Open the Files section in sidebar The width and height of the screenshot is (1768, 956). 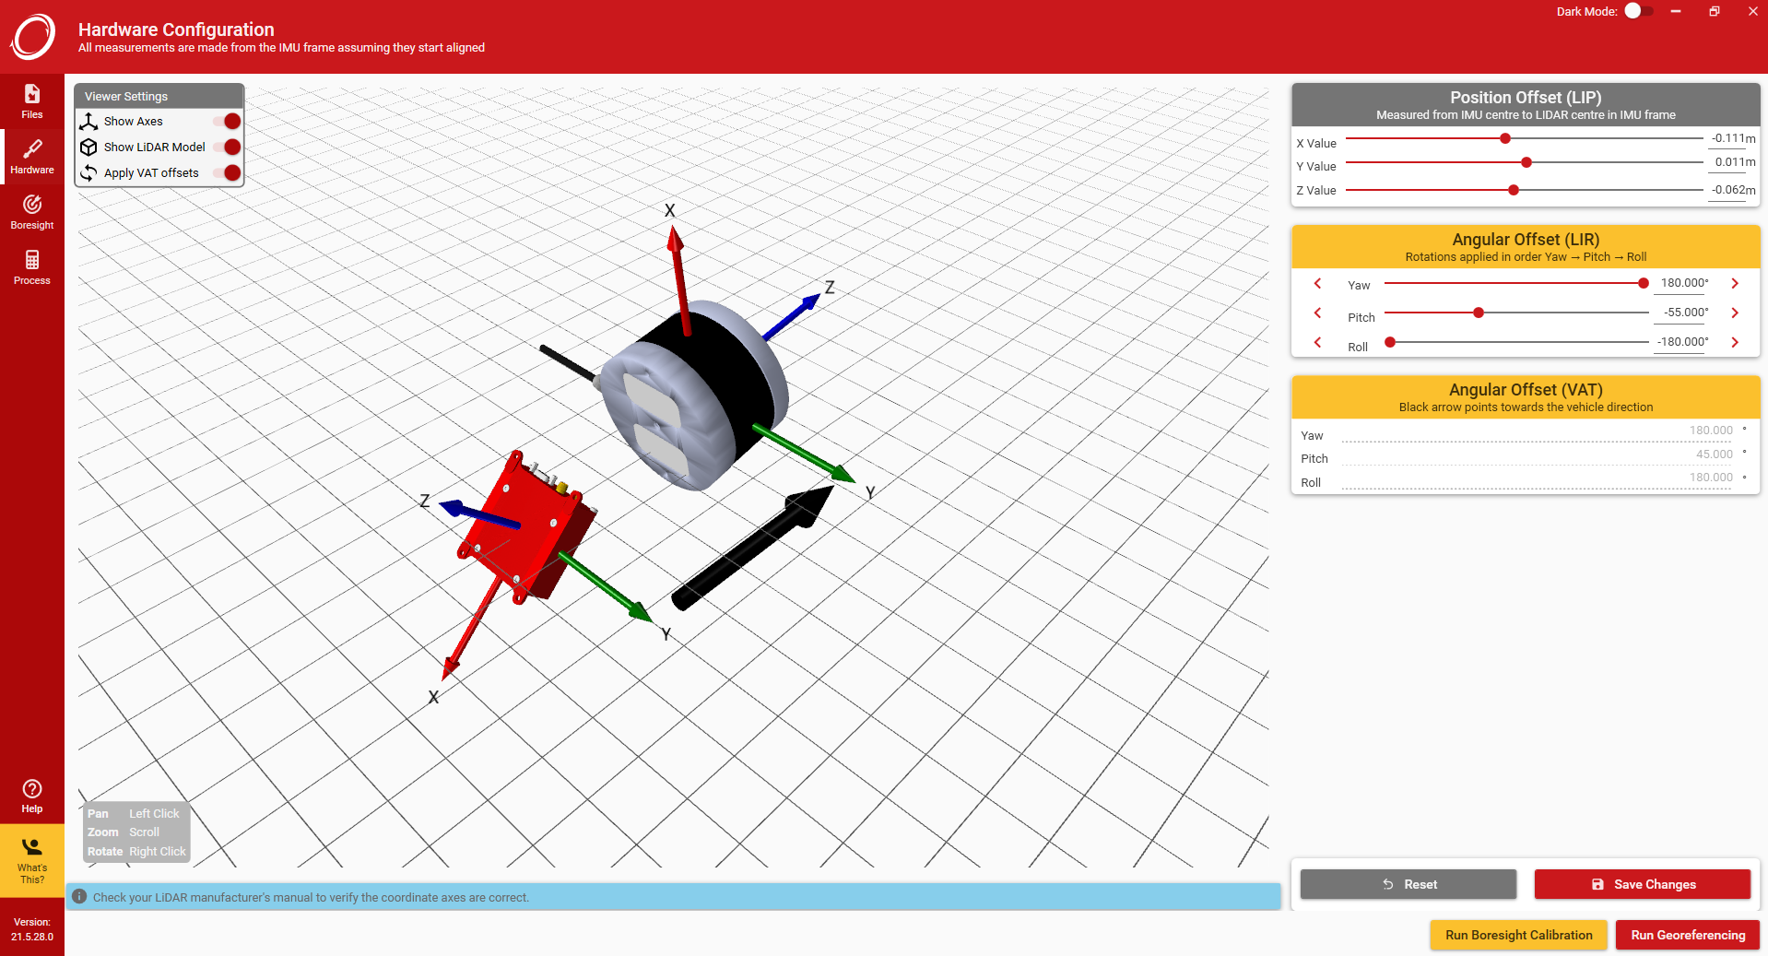coord(32,101)
